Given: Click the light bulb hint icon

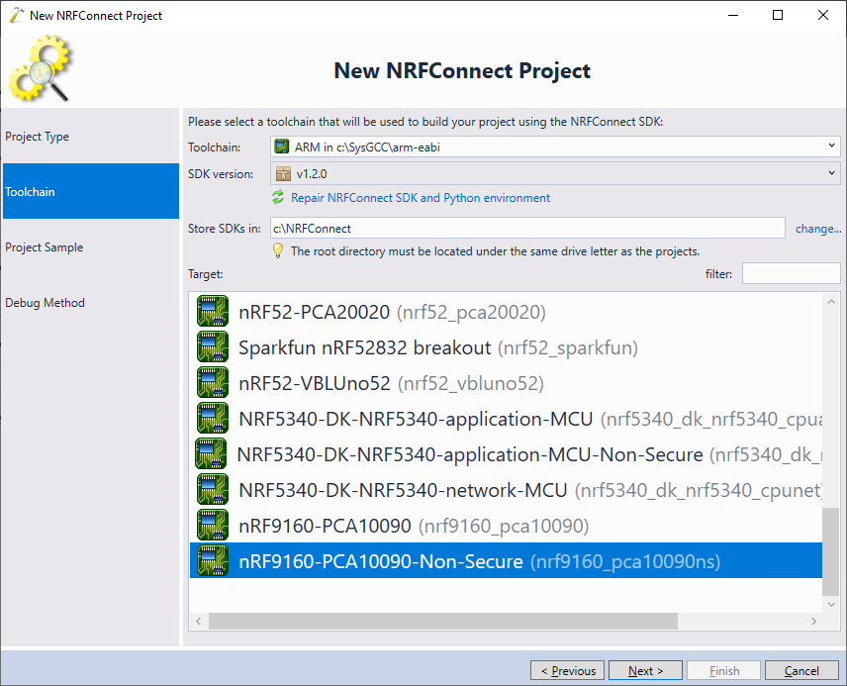Looking at the screenshot, I should tap(278, 250).
